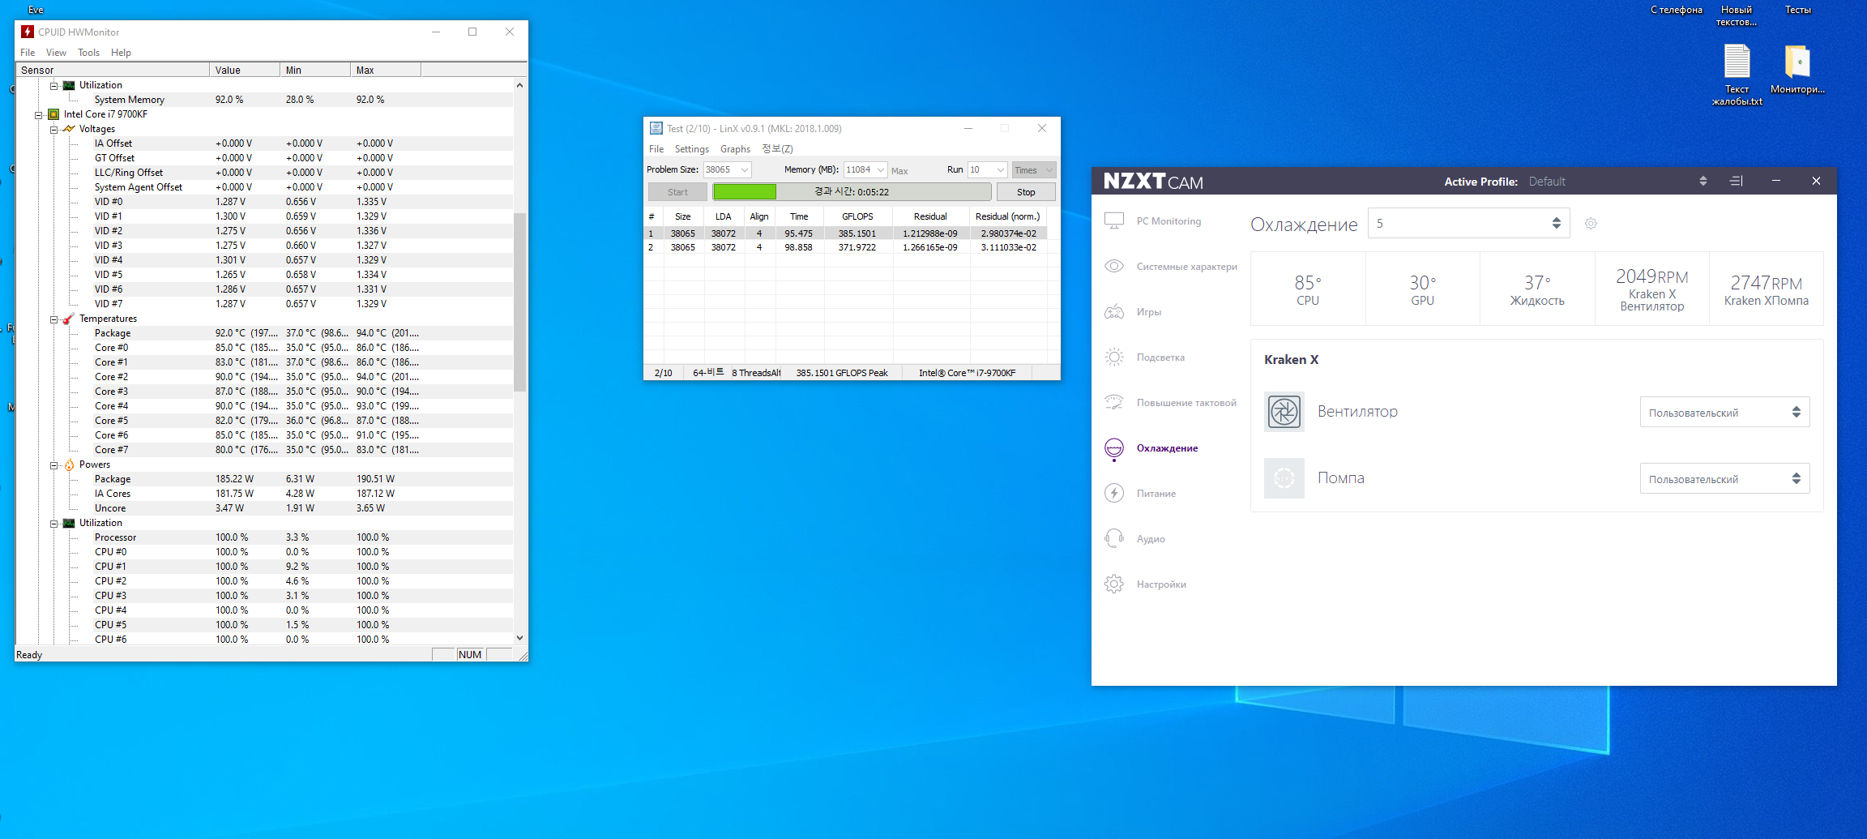The height and width of the screenshot is (839, 1867).
Task: Click the up-down arrows beside Active Profile Default
Action: pos(1703,181)
